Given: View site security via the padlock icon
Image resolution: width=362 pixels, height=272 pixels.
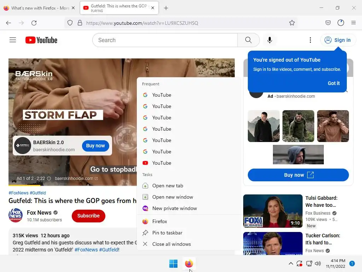Looking at the screenshot, I should click(80, 23).
